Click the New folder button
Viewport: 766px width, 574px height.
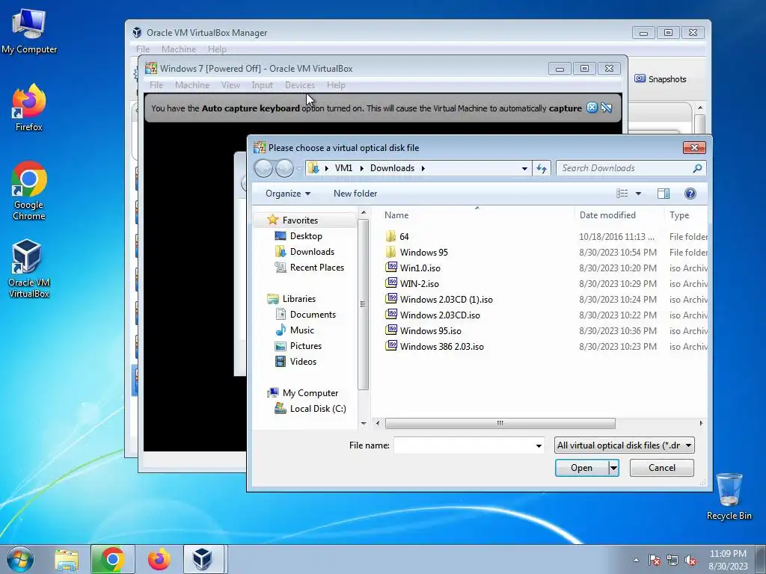[x=355, y=194]
